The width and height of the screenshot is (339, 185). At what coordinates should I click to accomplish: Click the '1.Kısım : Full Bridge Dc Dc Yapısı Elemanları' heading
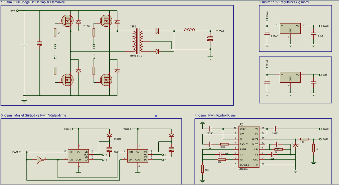pyautogui.click(x=33, y=2)
